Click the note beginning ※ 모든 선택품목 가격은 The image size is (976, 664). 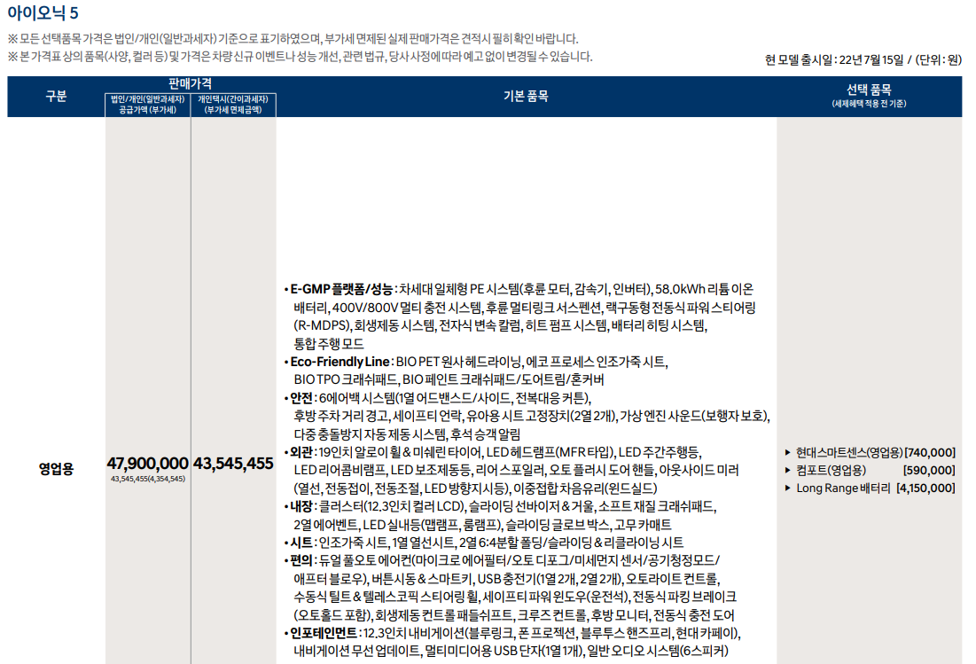[x=293, y=39]
